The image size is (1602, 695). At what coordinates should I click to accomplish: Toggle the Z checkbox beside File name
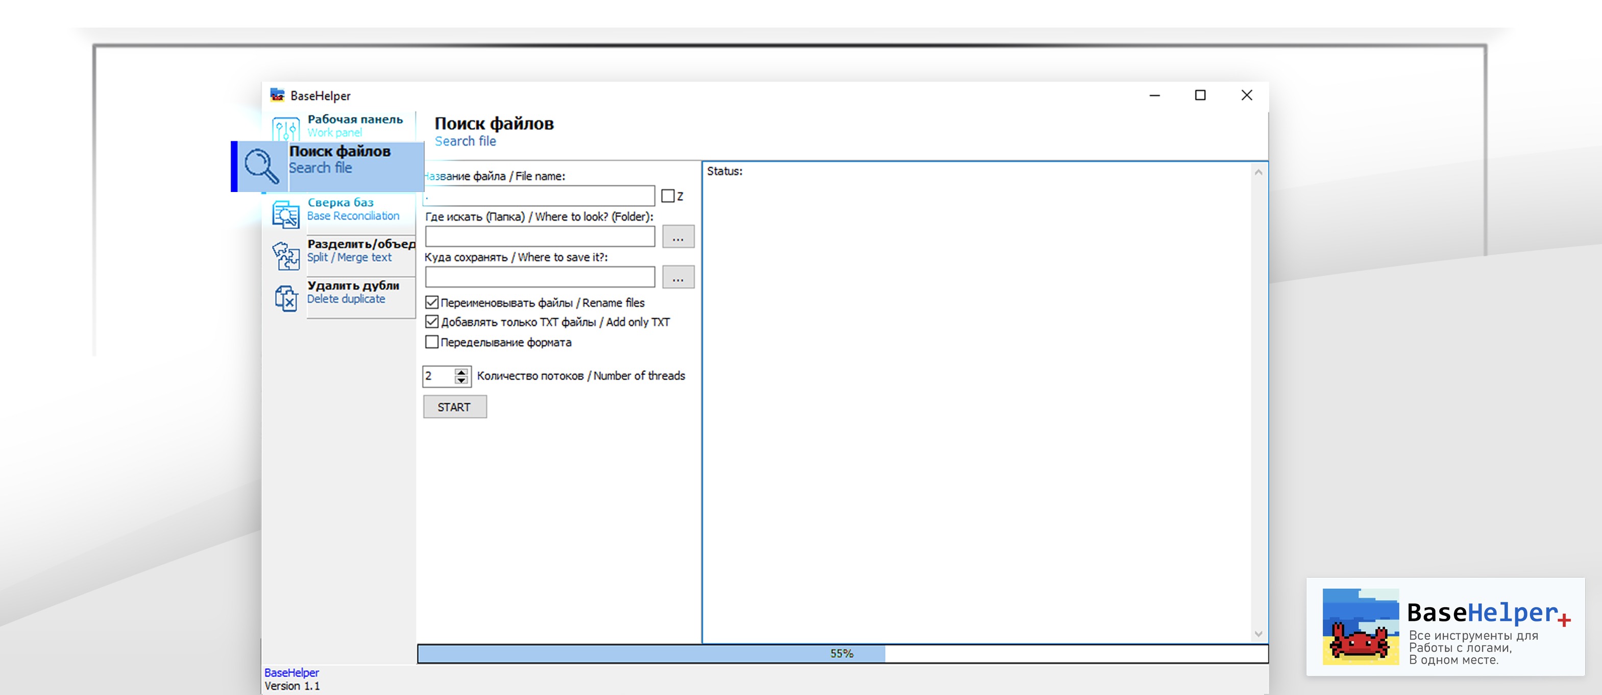pyautogui.click(x=667, y=196)
